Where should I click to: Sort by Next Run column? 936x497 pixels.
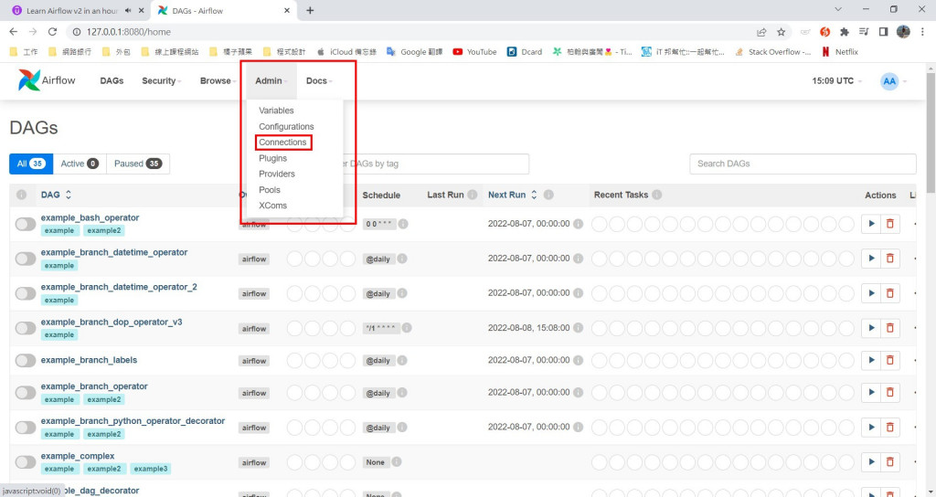[x=512, y=195]
